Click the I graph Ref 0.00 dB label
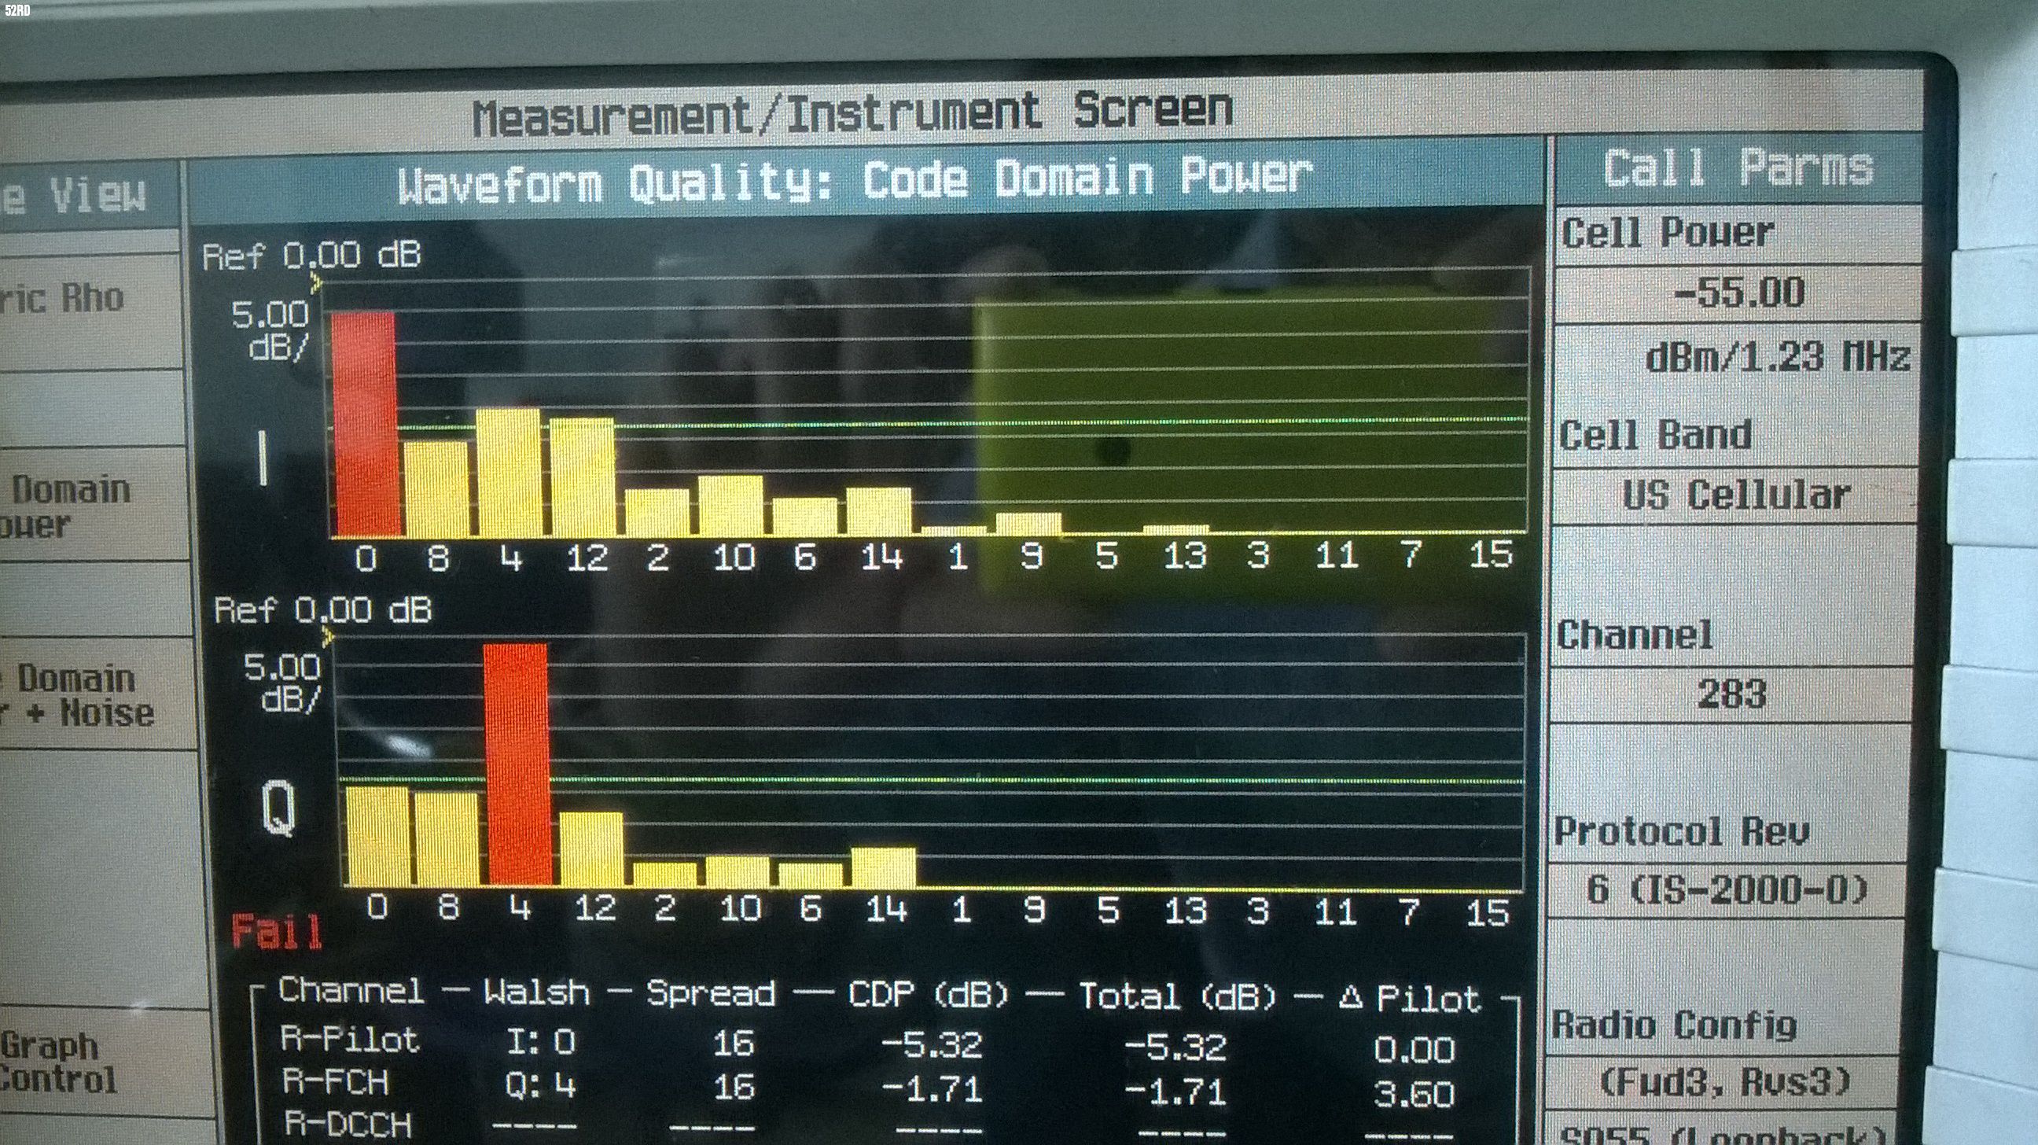Viewport: 2038px width, 1145px height. pos(311,256)
